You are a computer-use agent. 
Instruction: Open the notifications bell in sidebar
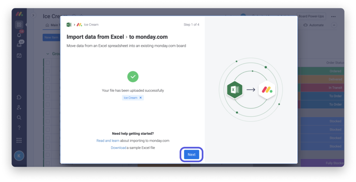pyautogui.click(x=19, y=35)
